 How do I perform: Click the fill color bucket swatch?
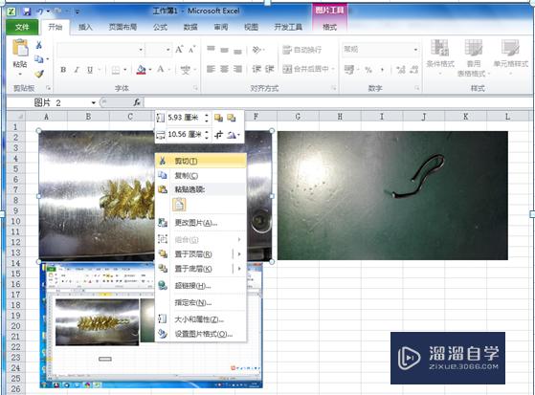pyautogui.click(x=142, y=70)
